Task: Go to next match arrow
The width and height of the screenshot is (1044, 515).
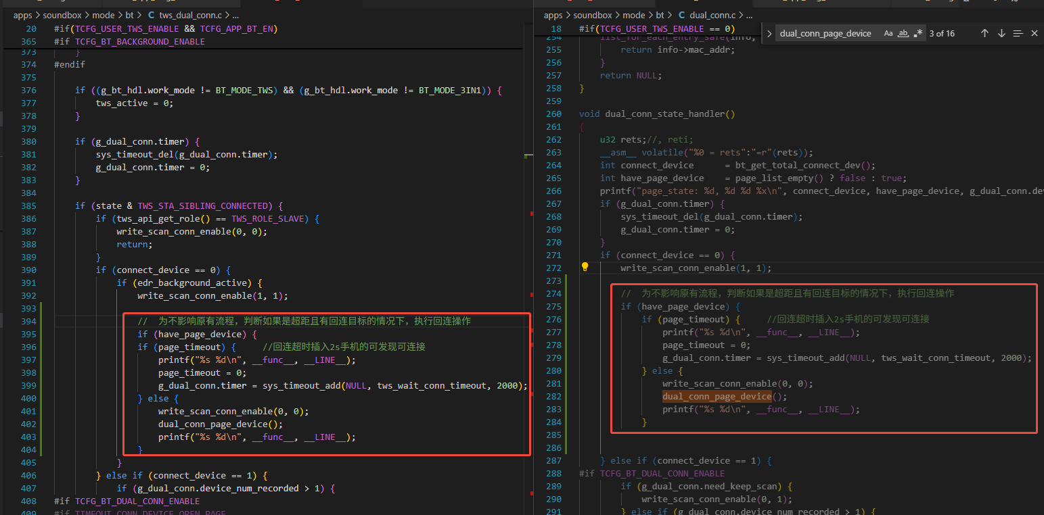Action: pos(1001,33)
